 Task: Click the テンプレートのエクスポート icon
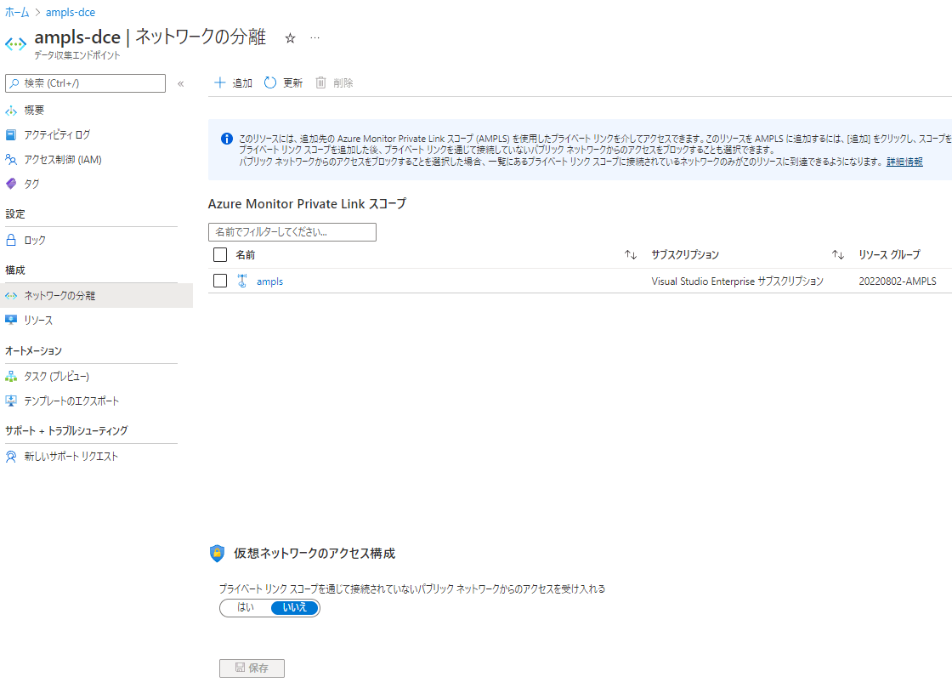(x=11, y=401)
